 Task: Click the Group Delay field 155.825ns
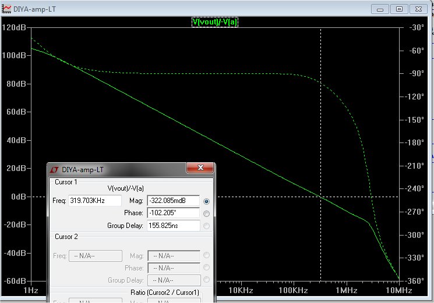[x=173, y=226]
